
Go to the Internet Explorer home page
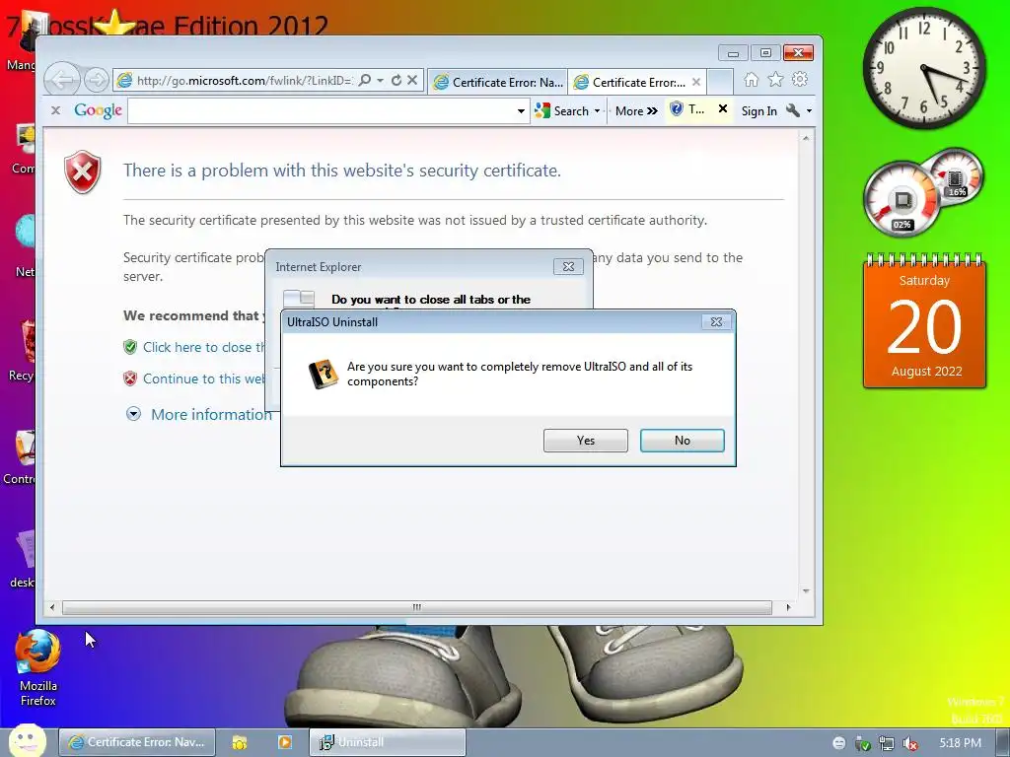coord(751,79)
